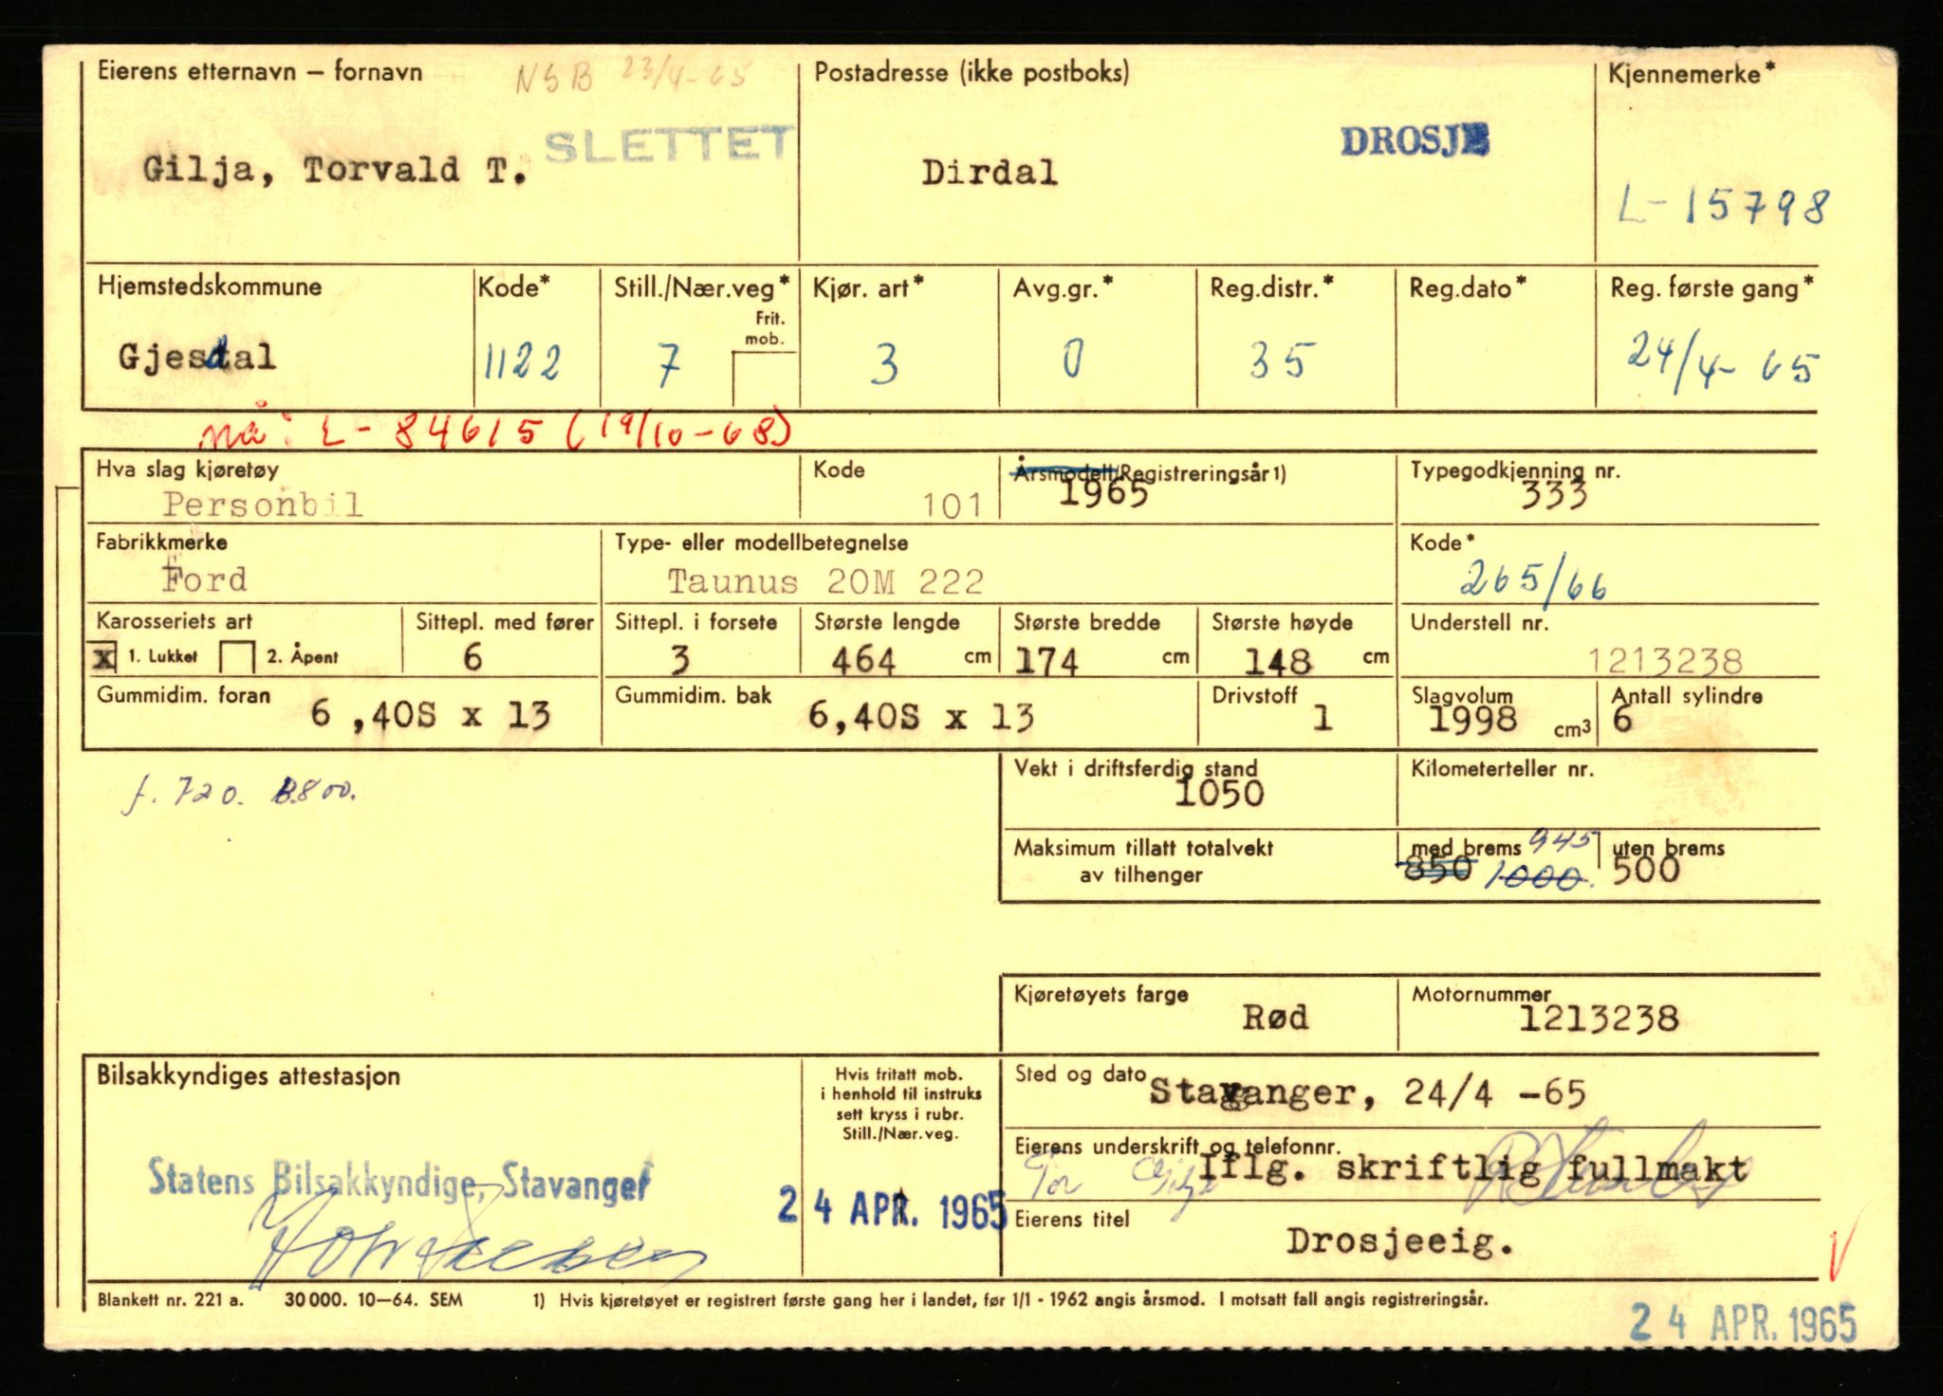
Task: Select the licence plate 'L-15798'
Action: click(1723, 205)
